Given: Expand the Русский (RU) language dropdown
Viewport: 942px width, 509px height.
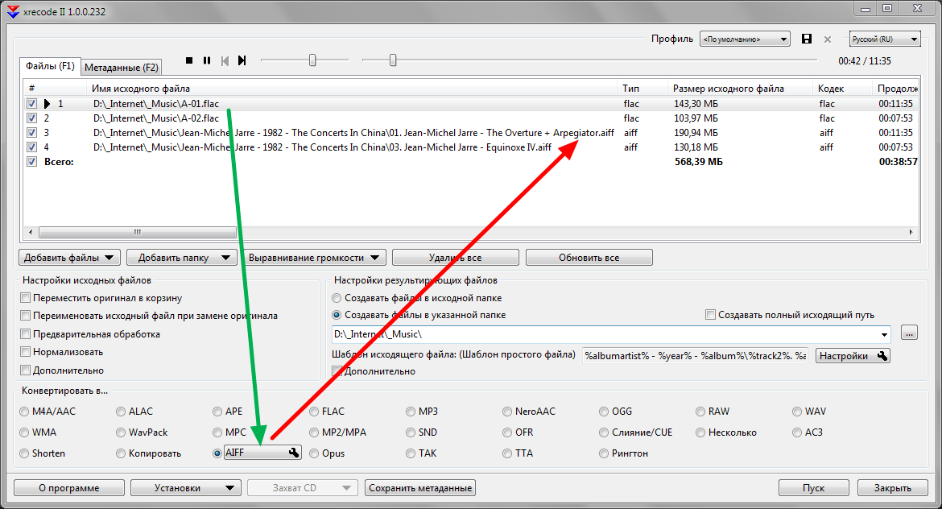Looking at the screenshot, I should tap(885, 39).
